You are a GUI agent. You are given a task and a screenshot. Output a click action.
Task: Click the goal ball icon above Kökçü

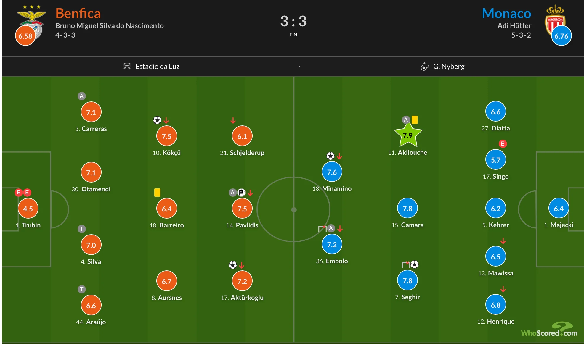click(157, 120)
